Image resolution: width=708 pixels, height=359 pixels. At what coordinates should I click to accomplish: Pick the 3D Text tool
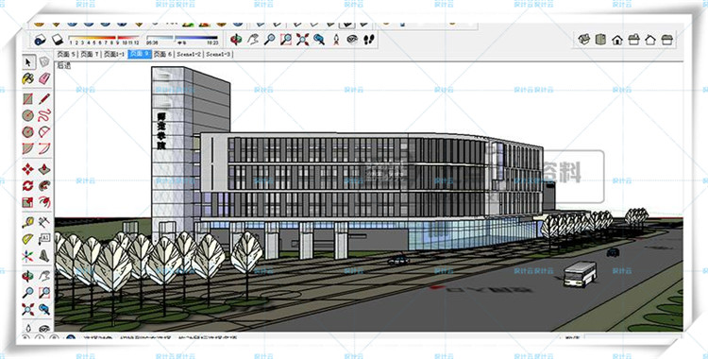44,256
